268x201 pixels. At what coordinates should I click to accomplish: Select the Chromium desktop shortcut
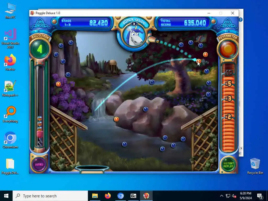click(x=10, y=141)
